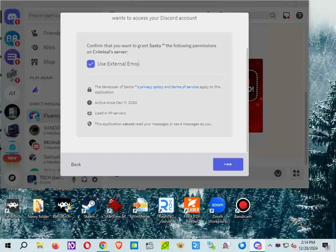Open Friends in Discord sidebar
Image resolution: width=336 pixels, height=252 pixels.
[45, 33]
